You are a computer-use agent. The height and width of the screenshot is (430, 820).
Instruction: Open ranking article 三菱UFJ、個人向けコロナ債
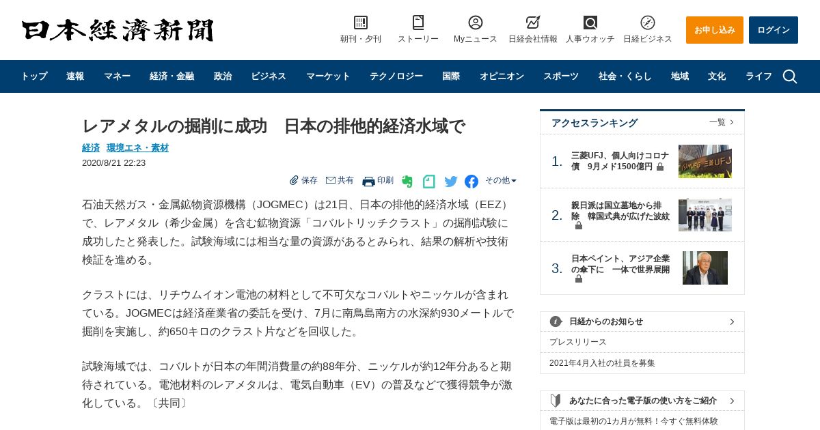(x=620, y=161)
